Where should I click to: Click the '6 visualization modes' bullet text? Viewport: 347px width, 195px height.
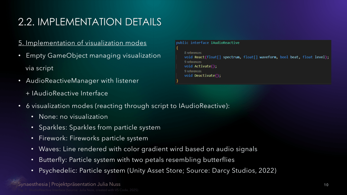tap(128, 106)
